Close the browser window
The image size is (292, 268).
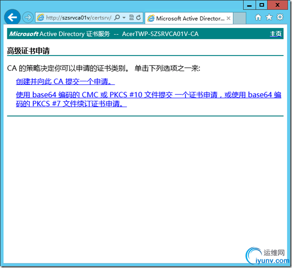[278, 5]
